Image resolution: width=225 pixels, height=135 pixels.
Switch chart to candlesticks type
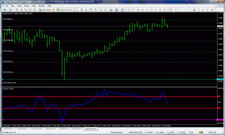(x=82, y=10)
